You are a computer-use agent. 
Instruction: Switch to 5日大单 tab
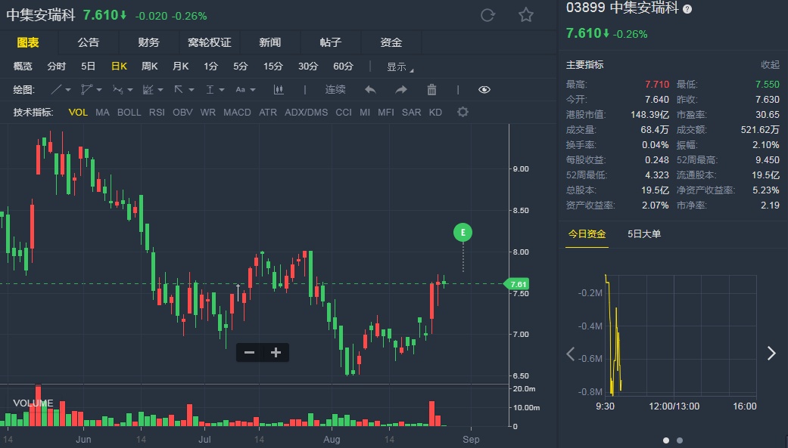pos(643,233)
